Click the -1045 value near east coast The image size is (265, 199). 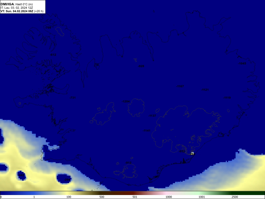[x=242, y=63]
